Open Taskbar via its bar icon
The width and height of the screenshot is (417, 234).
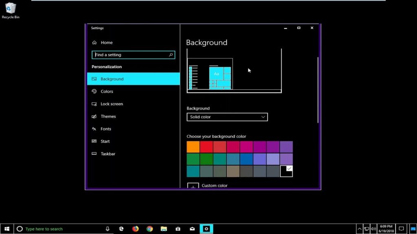pyautogui.click(x=94, y=154)
